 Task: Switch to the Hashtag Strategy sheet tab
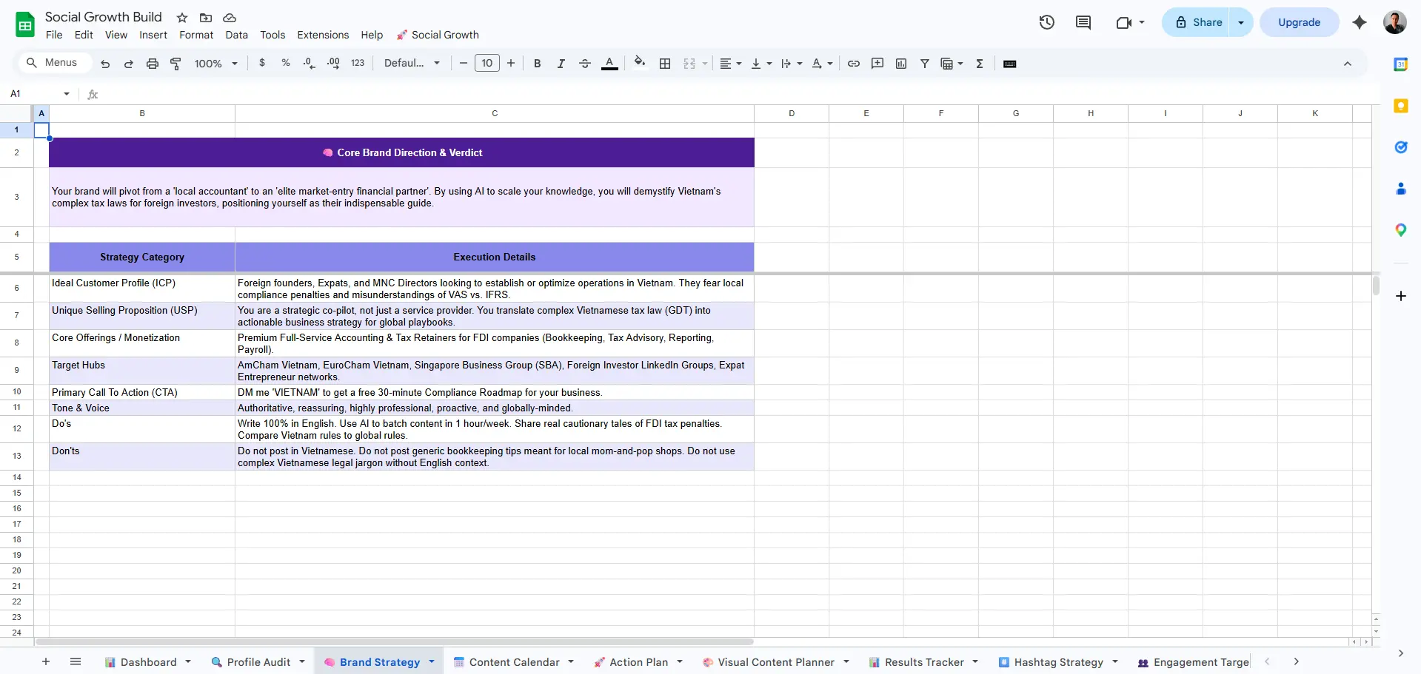coord(1058,662)
